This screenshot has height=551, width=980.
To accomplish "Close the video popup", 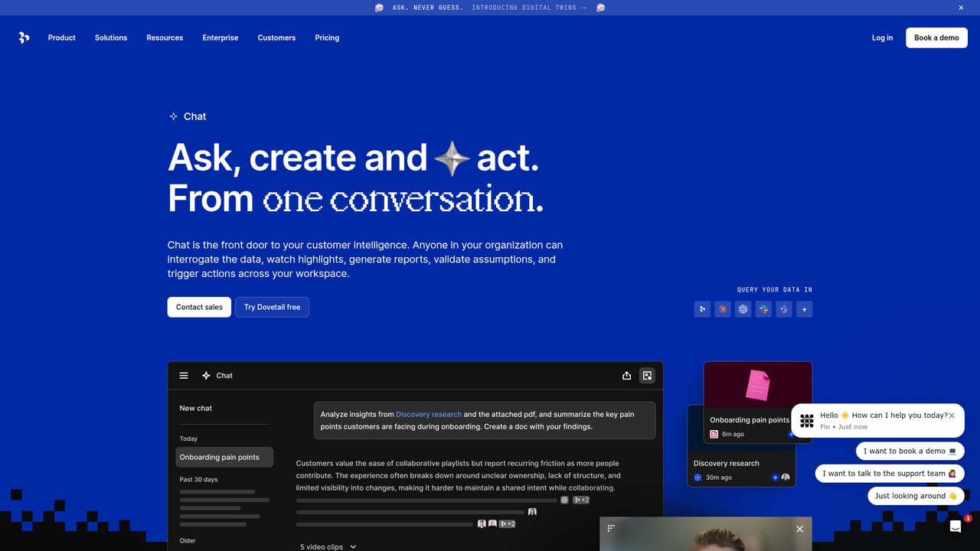I will point(799,529).
